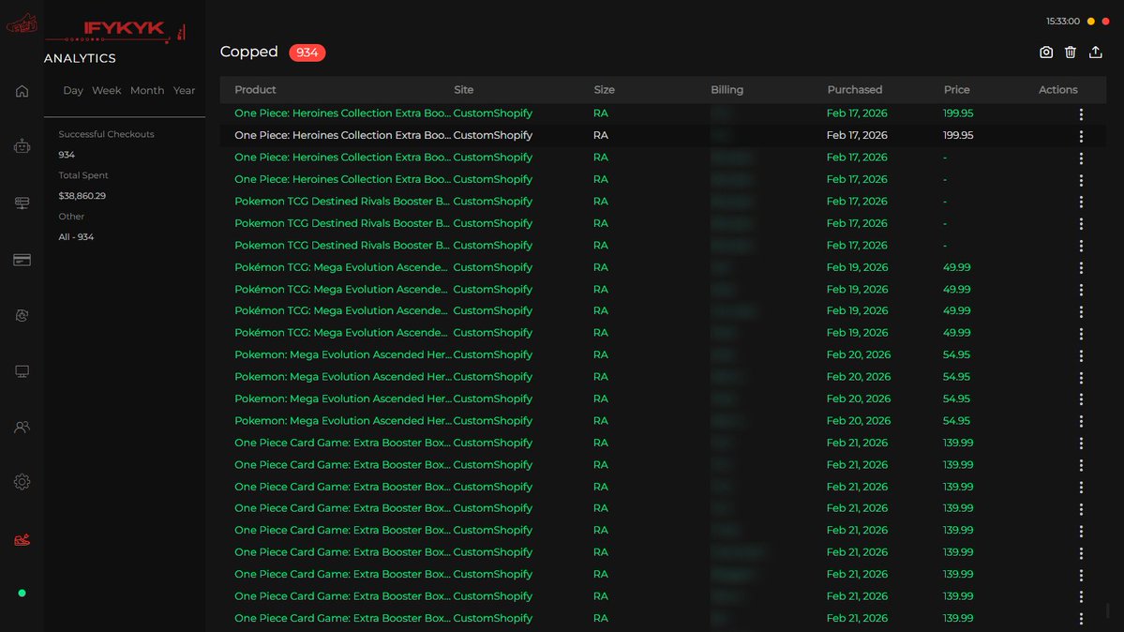Click the Copped heading
The image size is (1124, 632).
coord(248,52)
